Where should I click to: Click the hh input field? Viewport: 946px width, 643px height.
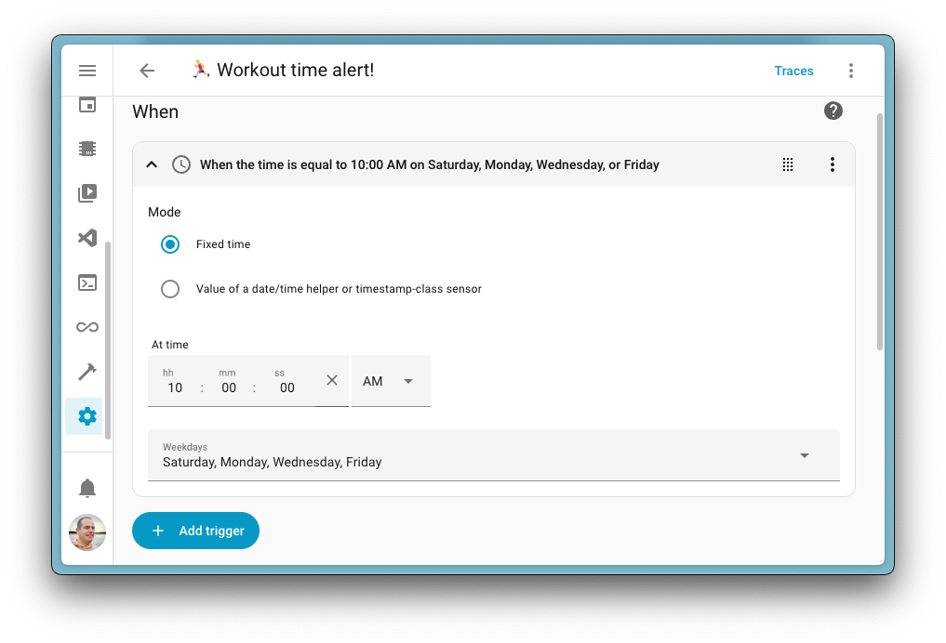point(175,387)
